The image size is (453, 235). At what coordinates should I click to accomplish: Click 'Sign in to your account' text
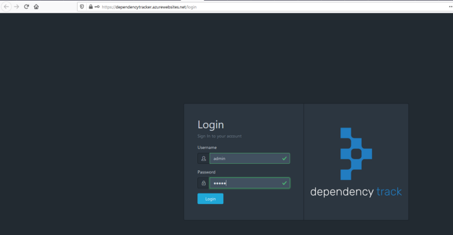pyautogui.click(x=219, y=136)
